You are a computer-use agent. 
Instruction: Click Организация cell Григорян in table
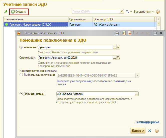[x=80, y=25]
